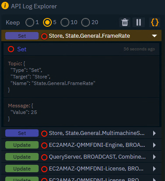This screenshot has width=165, height=181.
Task: Click the Update badge on the QueryServer row
Action: tap(22, 157)
